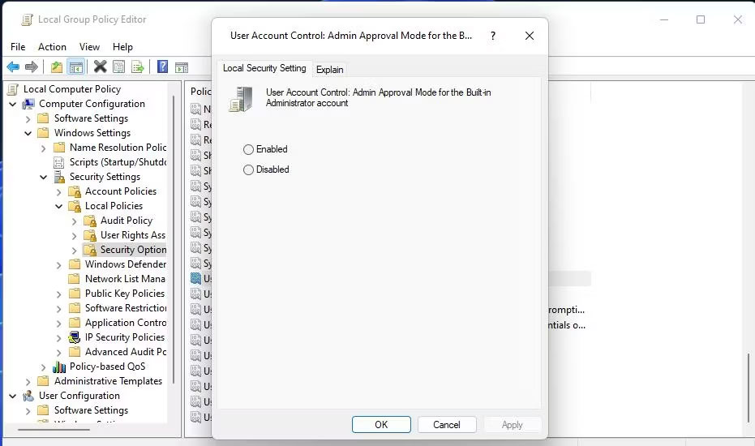Viewport: 755px width, 446px height.
Task: Expand the Name Resolution Policy node
Action: pos(43,148)
